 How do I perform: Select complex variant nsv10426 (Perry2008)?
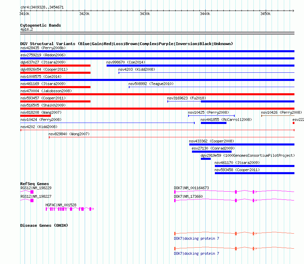point(278,116)
